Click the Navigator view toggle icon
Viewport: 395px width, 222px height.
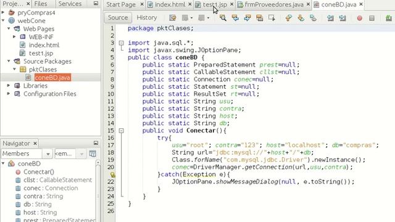click(93, 154)
